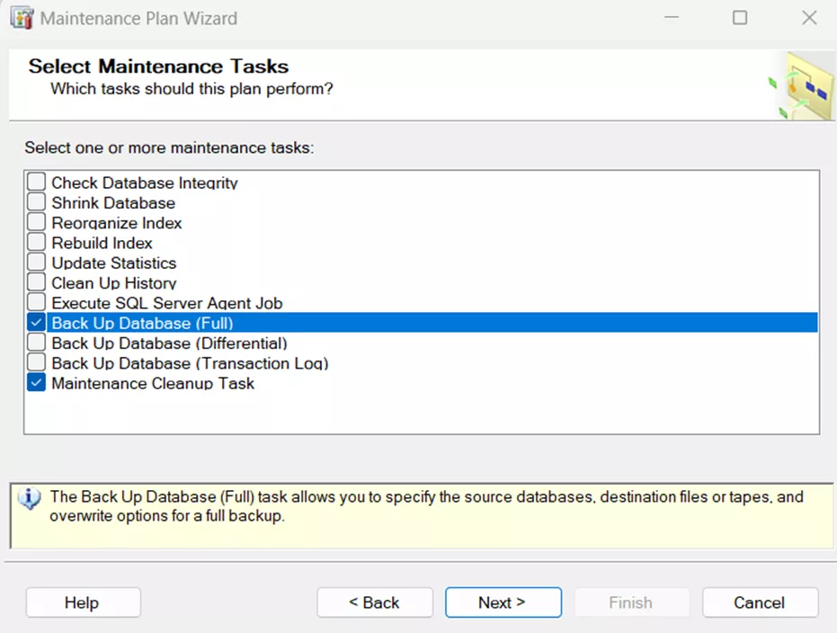Maximize the Maintenance Plan Wizard window
Viewport: 837px width, 633px height.
click(x=740, y=18)
